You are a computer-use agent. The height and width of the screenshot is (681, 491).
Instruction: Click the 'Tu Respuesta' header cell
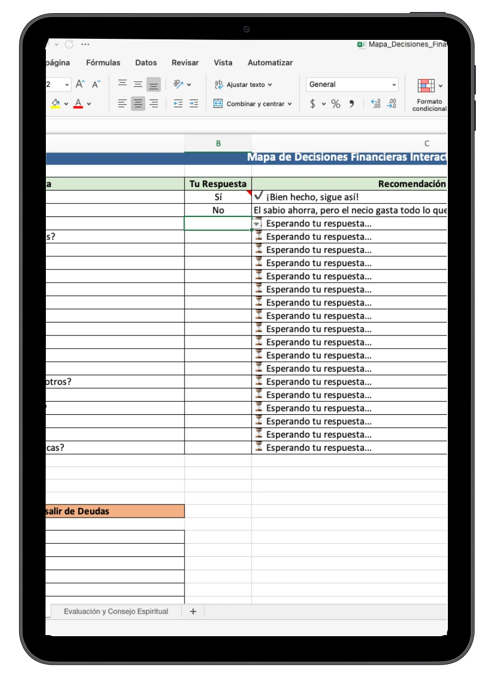click(x=218, y=184)
